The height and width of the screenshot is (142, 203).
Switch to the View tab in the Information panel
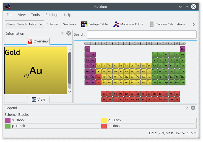pos(38,100)
